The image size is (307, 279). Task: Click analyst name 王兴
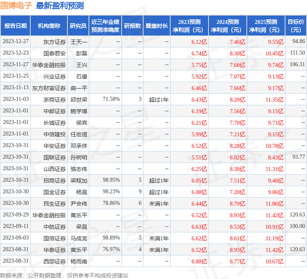[82, 65]
